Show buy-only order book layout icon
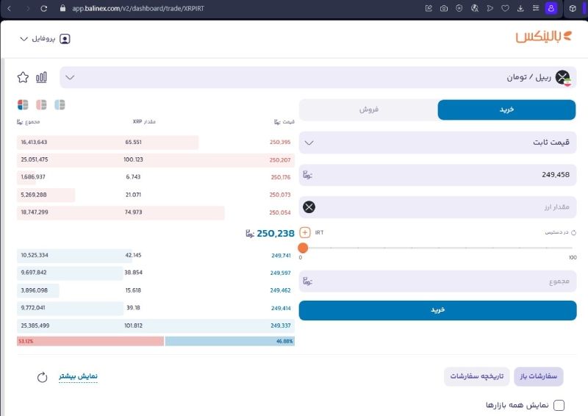Screen dimensions: 588x416 pyautogui.click(x=60, y=104)
